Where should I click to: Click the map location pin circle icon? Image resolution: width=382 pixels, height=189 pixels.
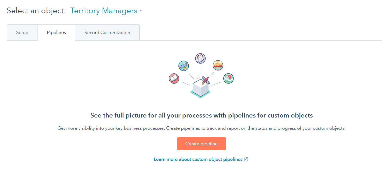[x=229, y=79]
